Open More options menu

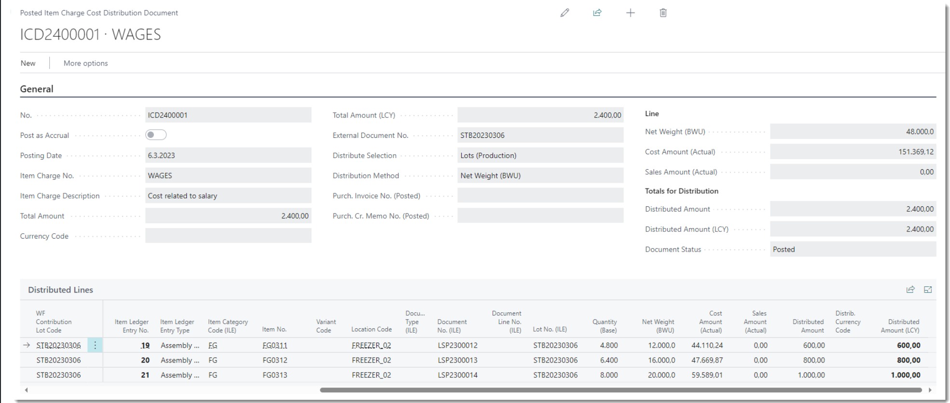85,63
